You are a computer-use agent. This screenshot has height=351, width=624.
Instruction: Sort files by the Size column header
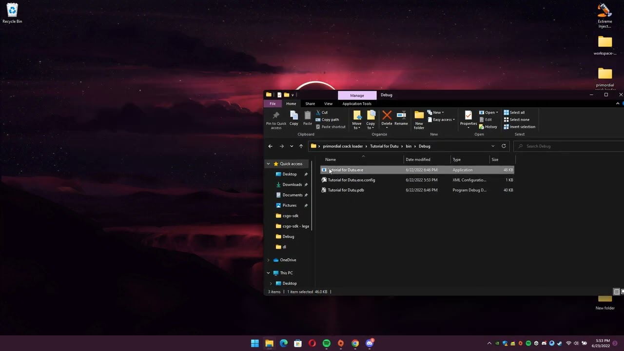click(502, 159)
